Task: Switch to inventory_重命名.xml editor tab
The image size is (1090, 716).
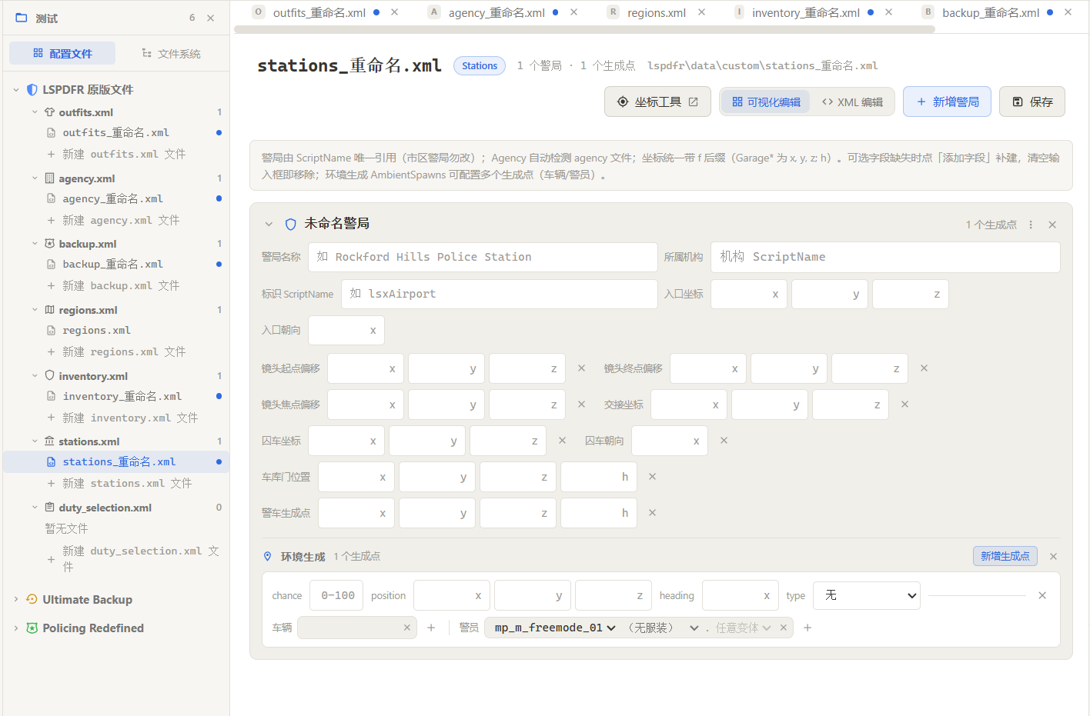Action: pyautogui.click(x=805, y=12)
